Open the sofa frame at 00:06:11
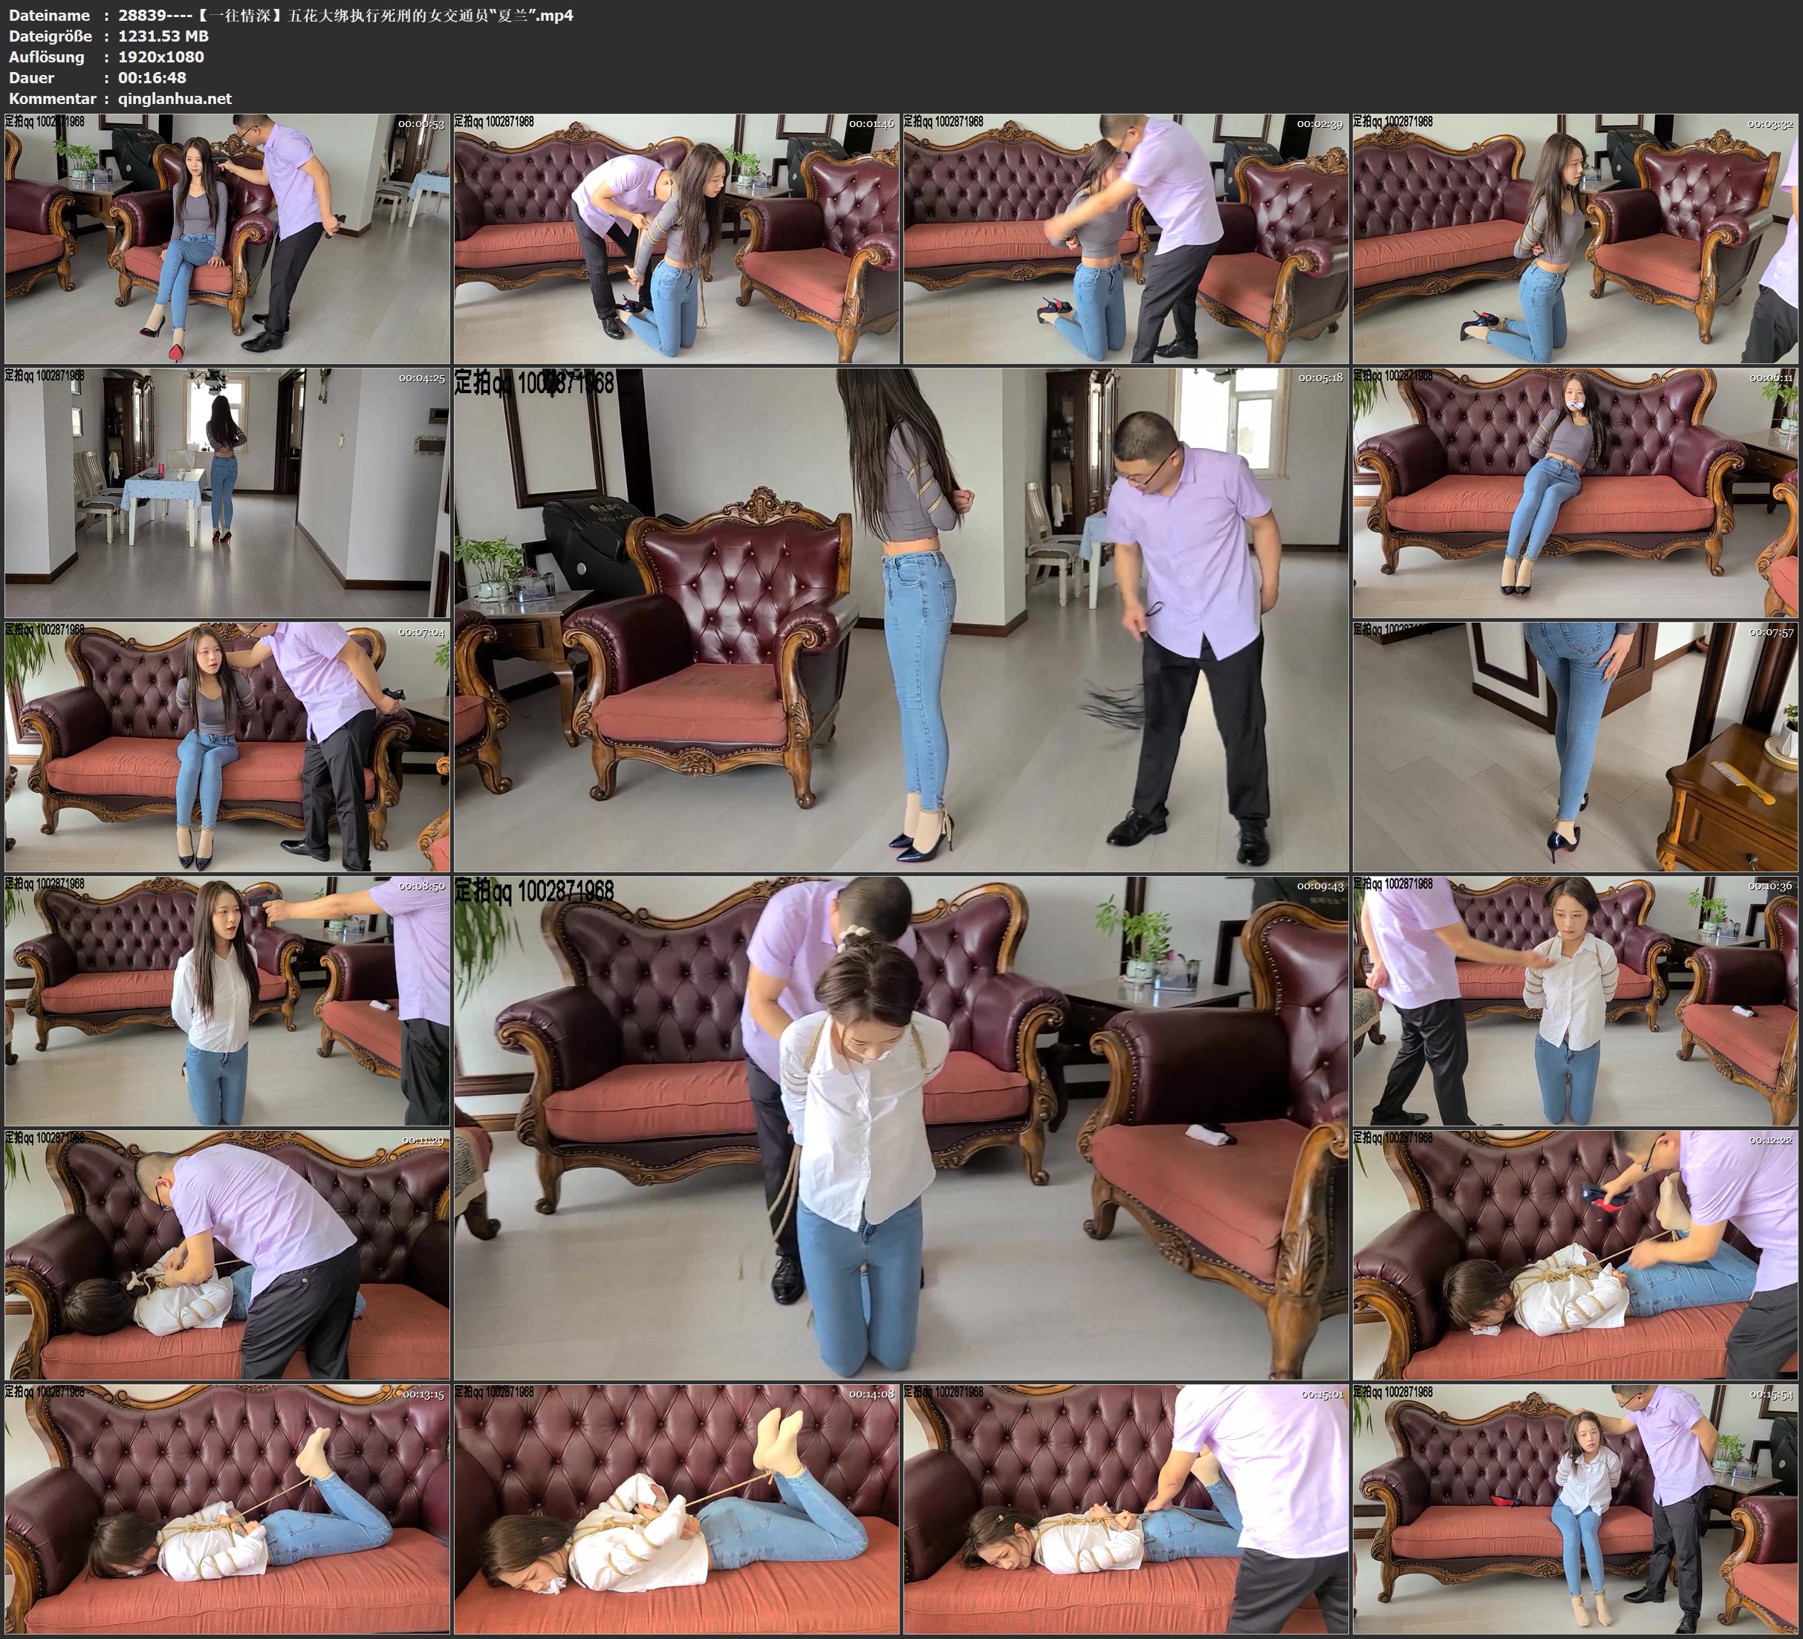The width and height of the screenshot is (1803, 1639). (x=1576, y=492)
